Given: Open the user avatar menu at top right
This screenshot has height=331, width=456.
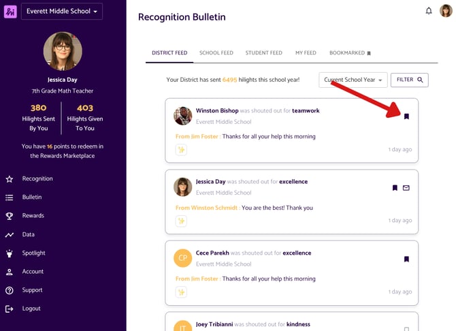Looking at the screenshot, I should pyautogui.click(x=446, y=11).
